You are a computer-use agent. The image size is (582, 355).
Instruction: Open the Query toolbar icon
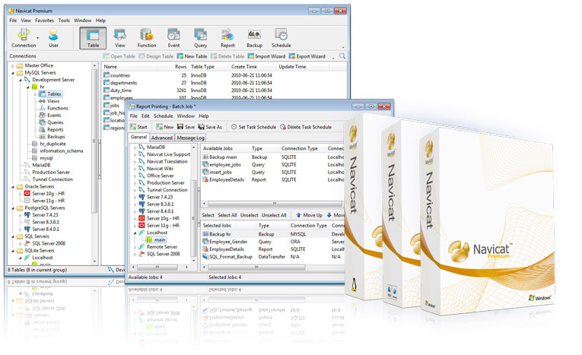tap(200, 37)
